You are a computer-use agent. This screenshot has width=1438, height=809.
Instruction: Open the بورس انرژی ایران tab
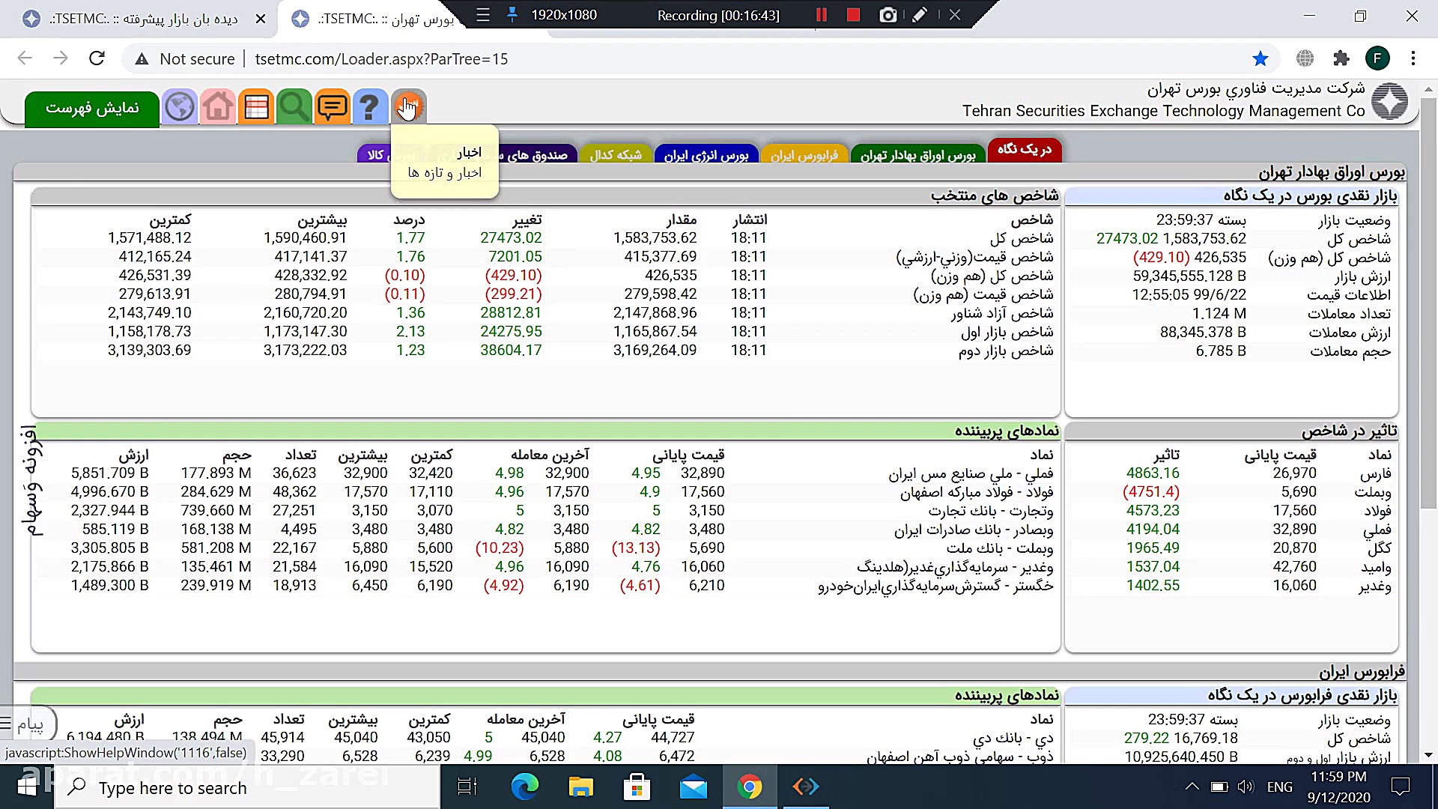pos(706,155)
